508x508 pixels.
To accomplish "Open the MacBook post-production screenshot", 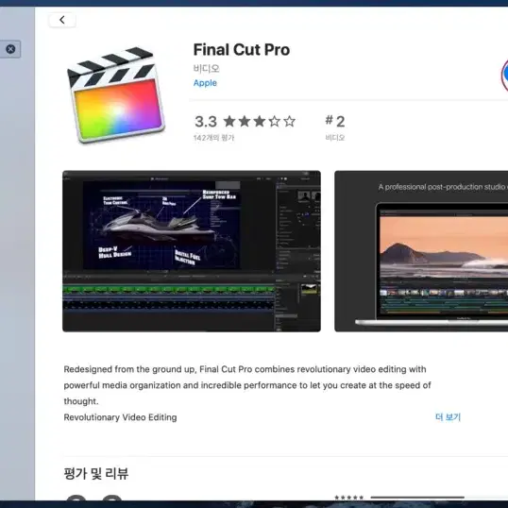I will [421, 251].
